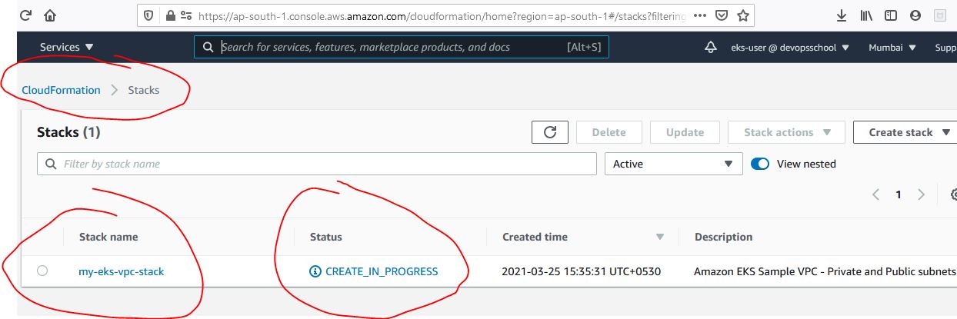
Task: Click the Firefox home icon
Action: pyautogui.click(x=50, y=15)
